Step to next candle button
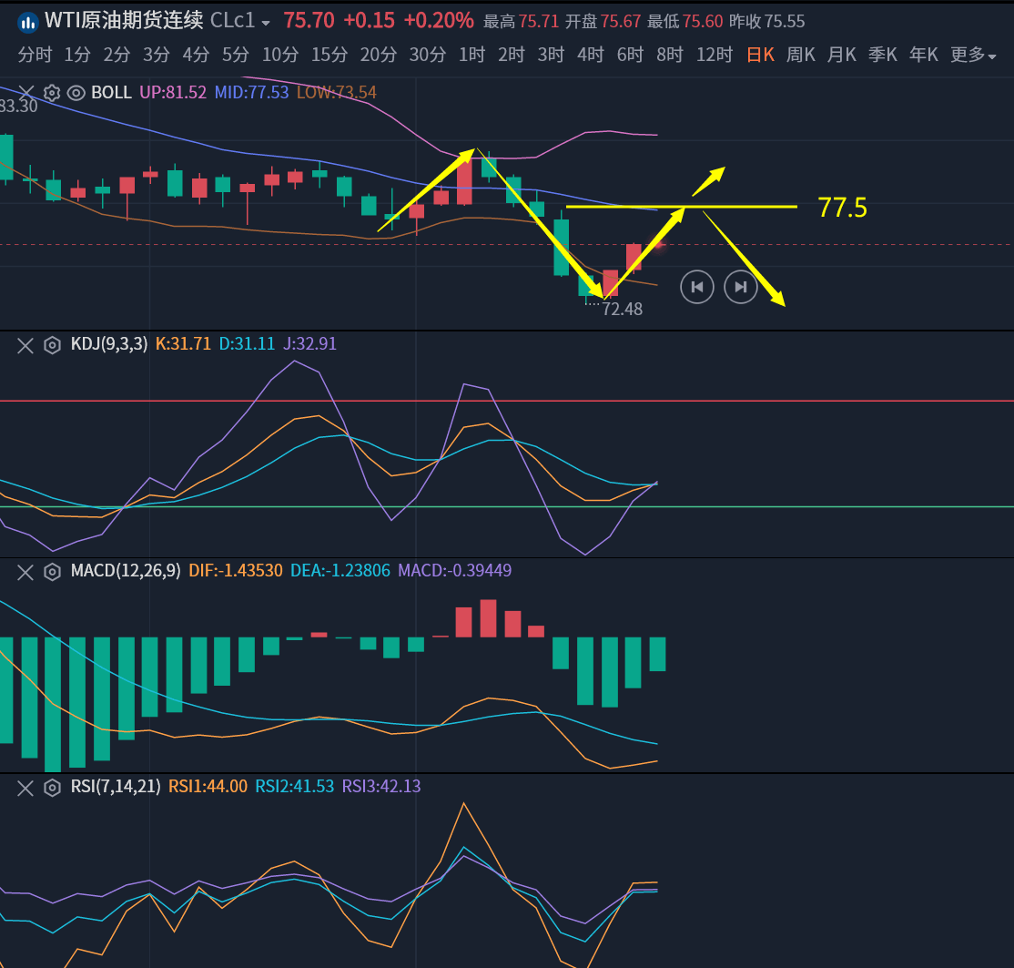 coord(740,287)
